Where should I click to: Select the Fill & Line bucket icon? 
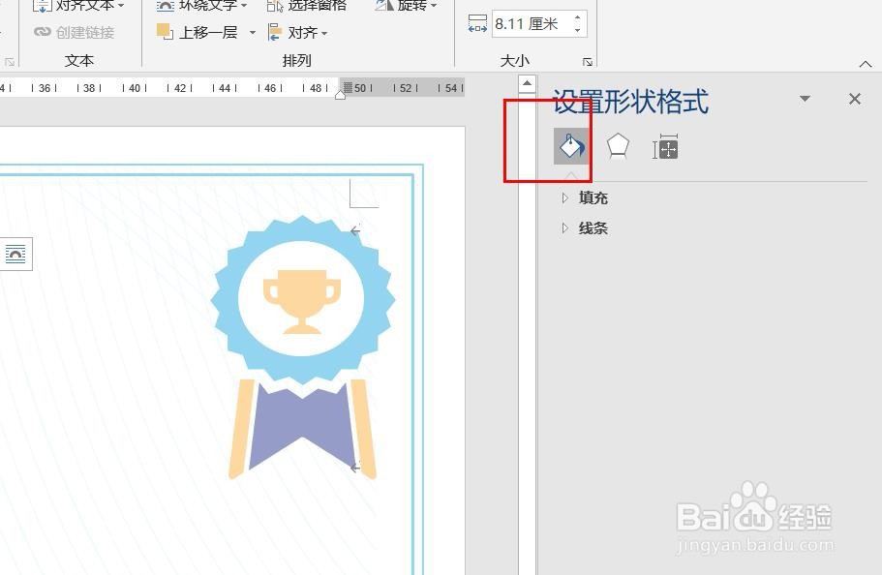coord(570,145)
